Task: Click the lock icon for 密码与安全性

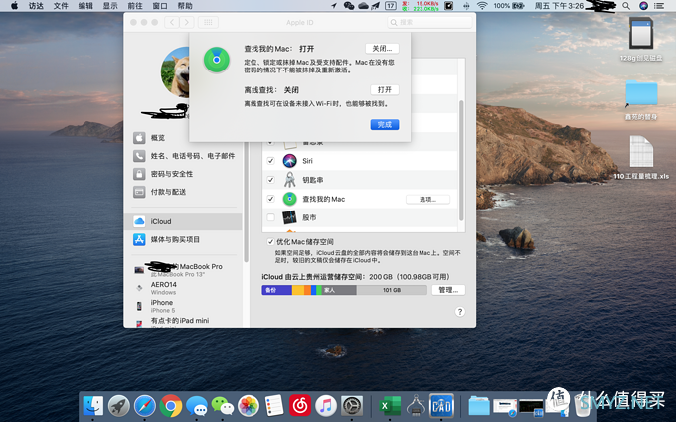Action: 139,174
